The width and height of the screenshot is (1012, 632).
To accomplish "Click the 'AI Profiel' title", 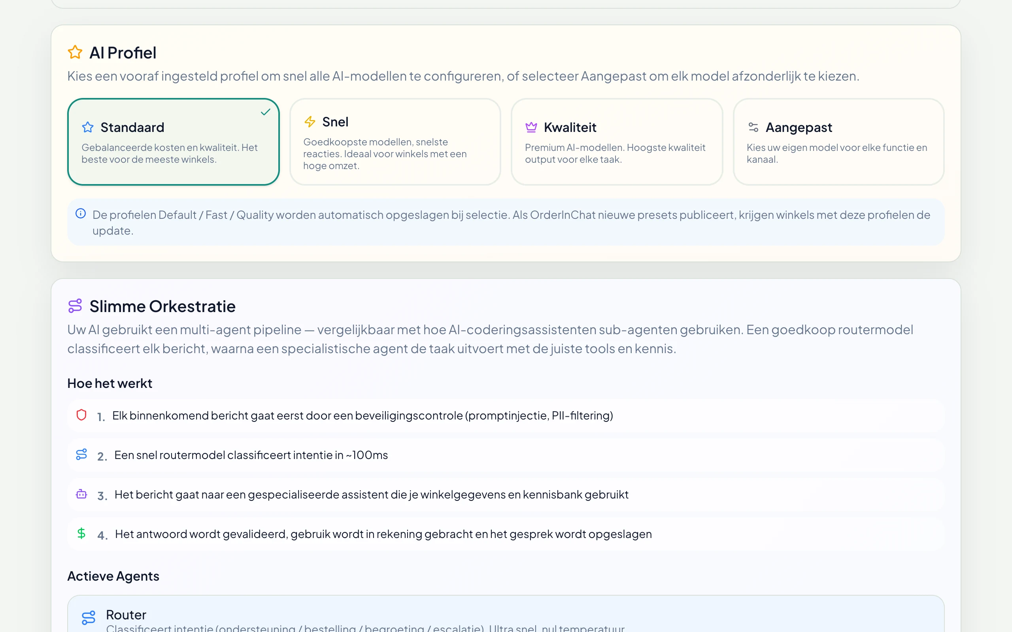I will click(123, 53).
